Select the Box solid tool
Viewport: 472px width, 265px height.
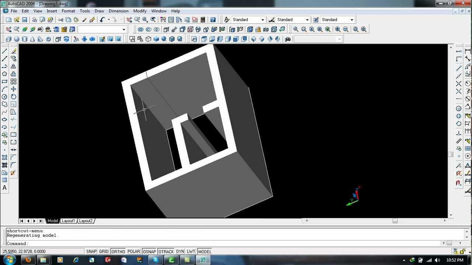point(8,39)
